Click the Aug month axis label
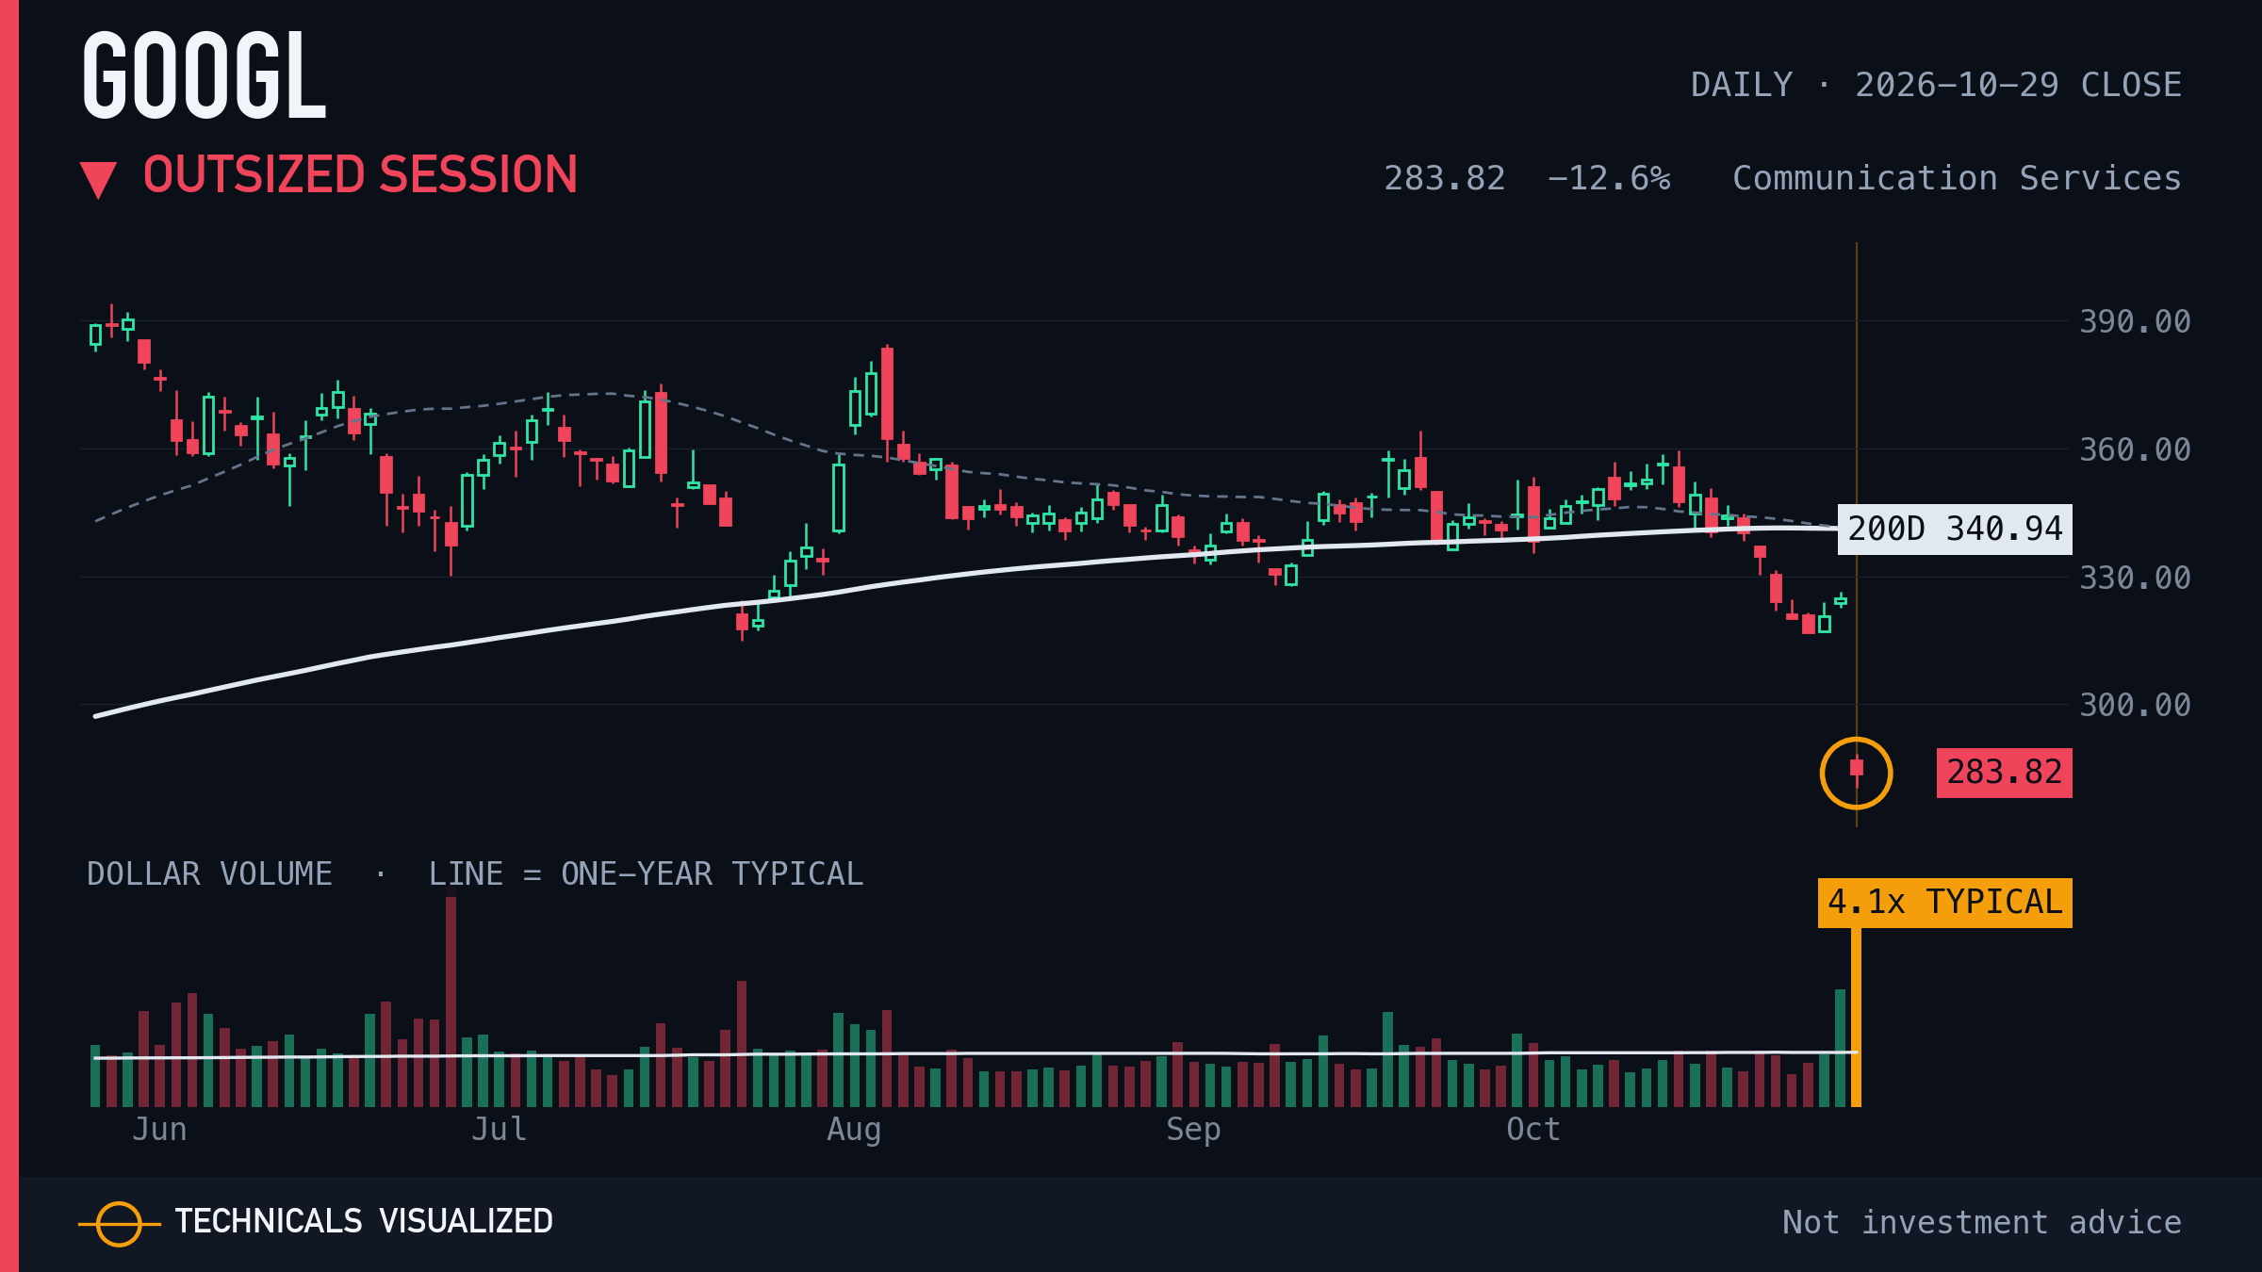This screenshot has width=2262, height=1272. 854,1130
